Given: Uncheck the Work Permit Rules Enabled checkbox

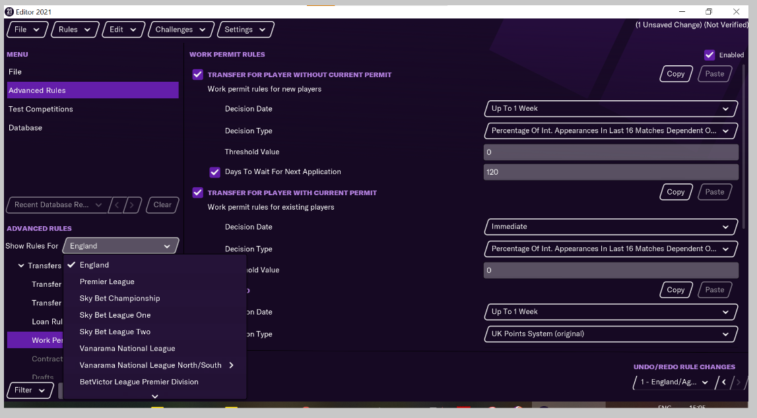Looking at the screenshot, I should [709, 55].
